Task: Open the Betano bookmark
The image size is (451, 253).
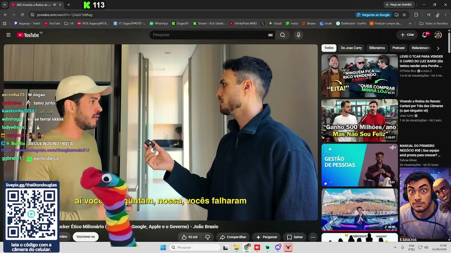Action: 309,24
